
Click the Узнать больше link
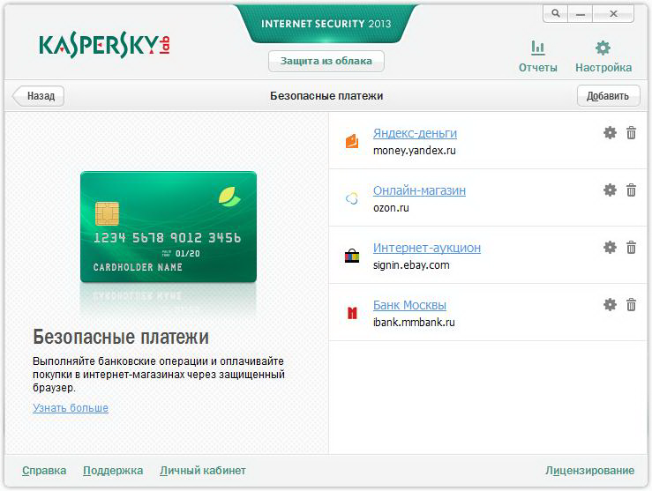(x=71, y=408)
